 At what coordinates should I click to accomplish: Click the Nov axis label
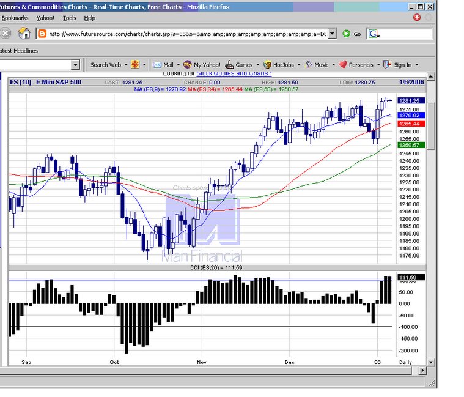pos(202,362)
